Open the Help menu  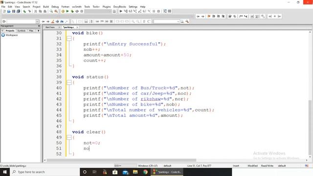143,6
